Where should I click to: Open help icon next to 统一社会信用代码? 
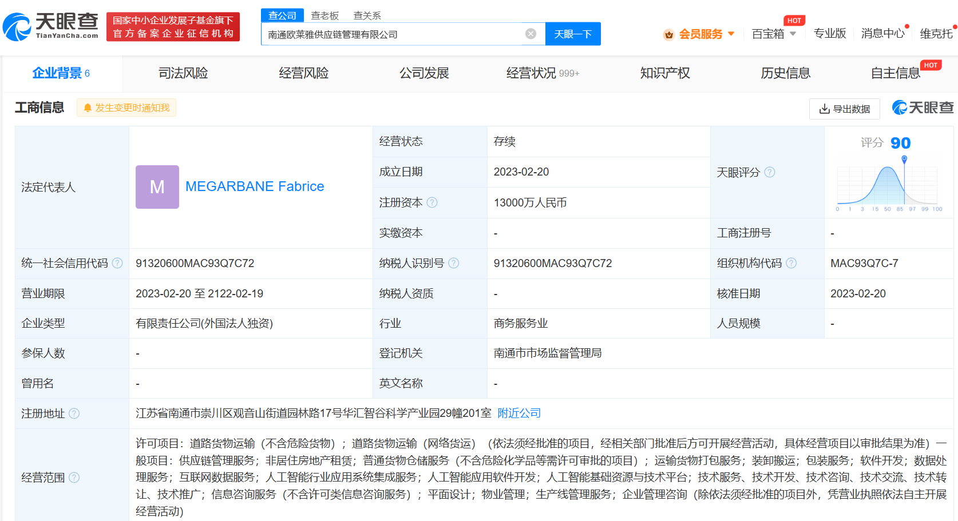118,263
